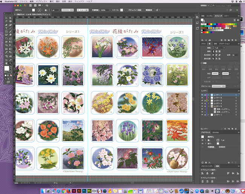Set fill to None in toolbox
The image size is (245, 194).
11,75
